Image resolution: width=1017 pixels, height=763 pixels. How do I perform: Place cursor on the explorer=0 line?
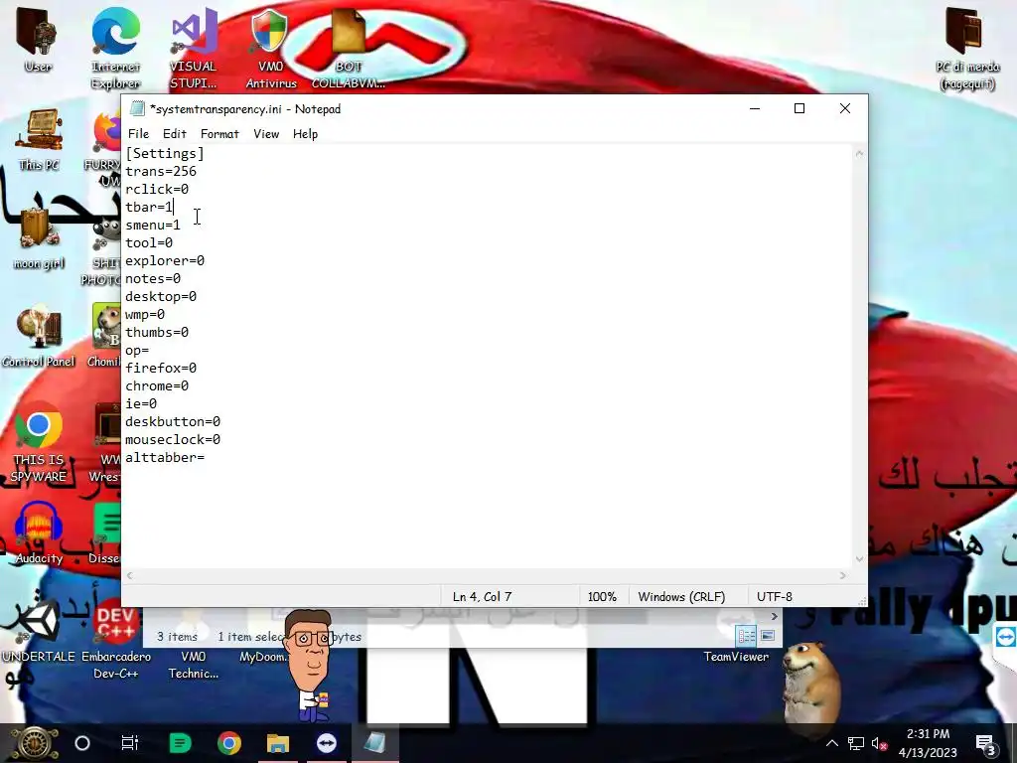165,260
